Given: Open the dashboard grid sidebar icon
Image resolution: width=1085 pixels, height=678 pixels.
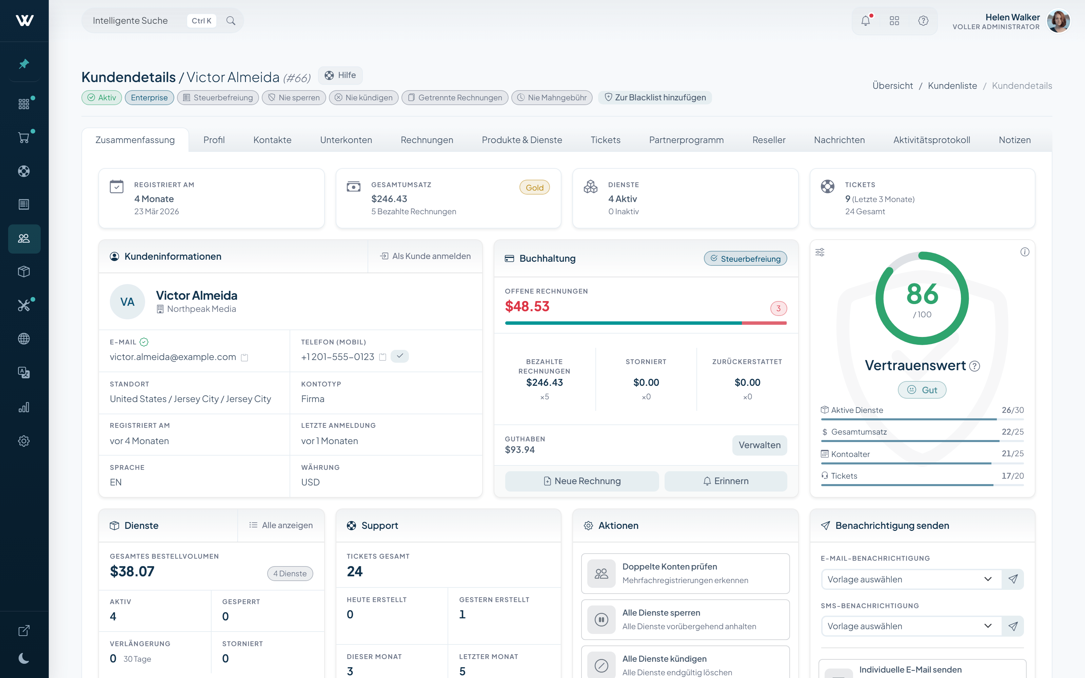Looking at the screenshot, I should [24, 104].
